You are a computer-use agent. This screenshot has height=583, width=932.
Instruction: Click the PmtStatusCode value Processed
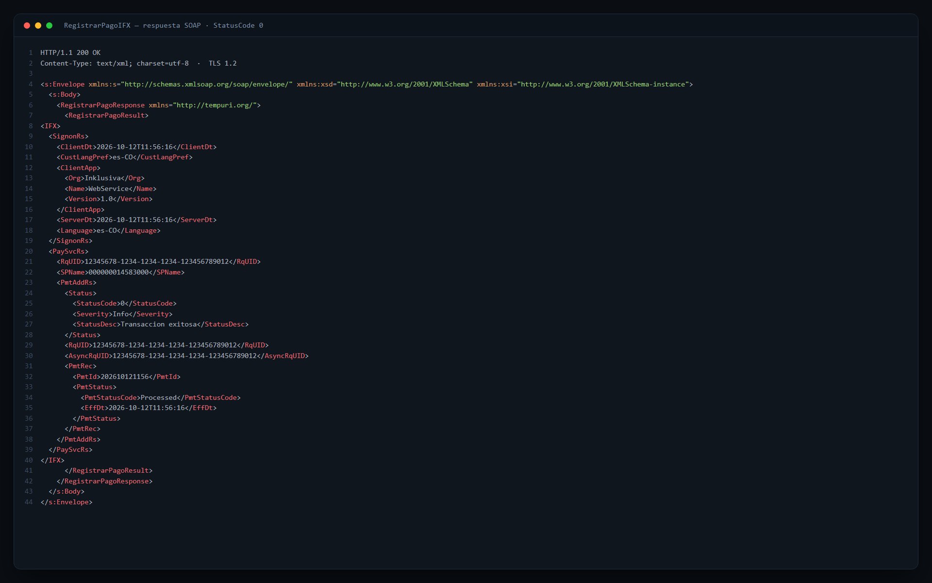tap(159, 397)
